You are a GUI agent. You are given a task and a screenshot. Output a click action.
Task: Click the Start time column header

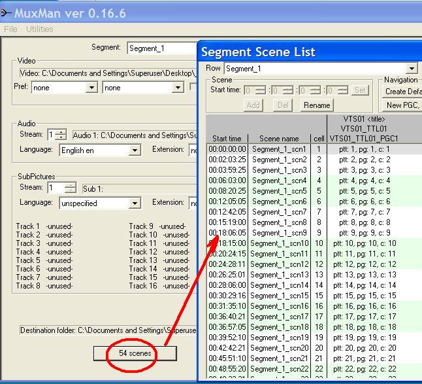tap(227, 139)
